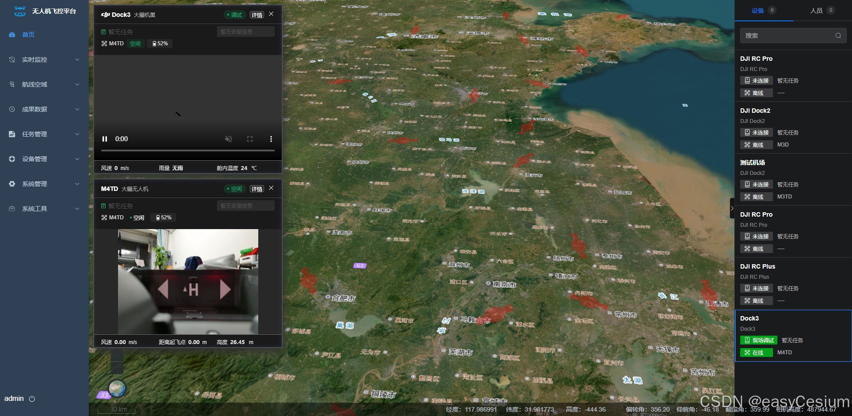This screenshot has width=852, height=416.
Task: Click the platform drone logo icon
Action: [x=20, y=11]
